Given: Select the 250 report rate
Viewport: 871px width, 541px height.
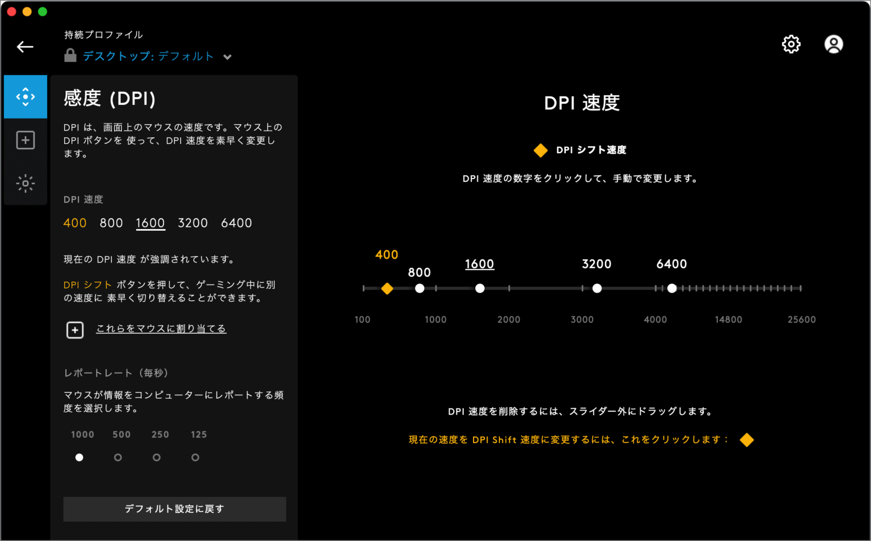Looking at the screenshot, I should coord(157,457).
